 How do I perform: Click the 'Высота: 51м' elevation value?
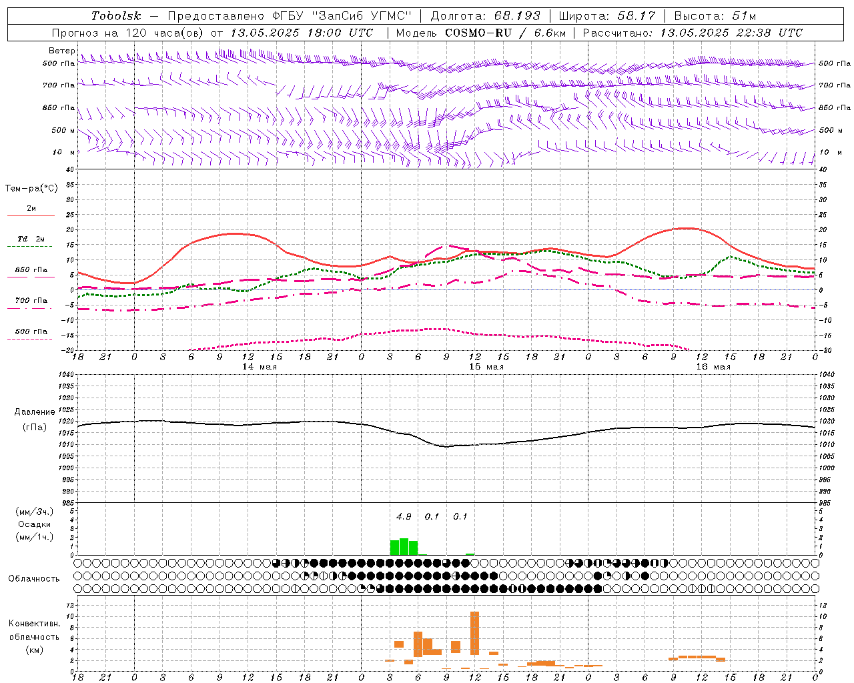(715, 16)
